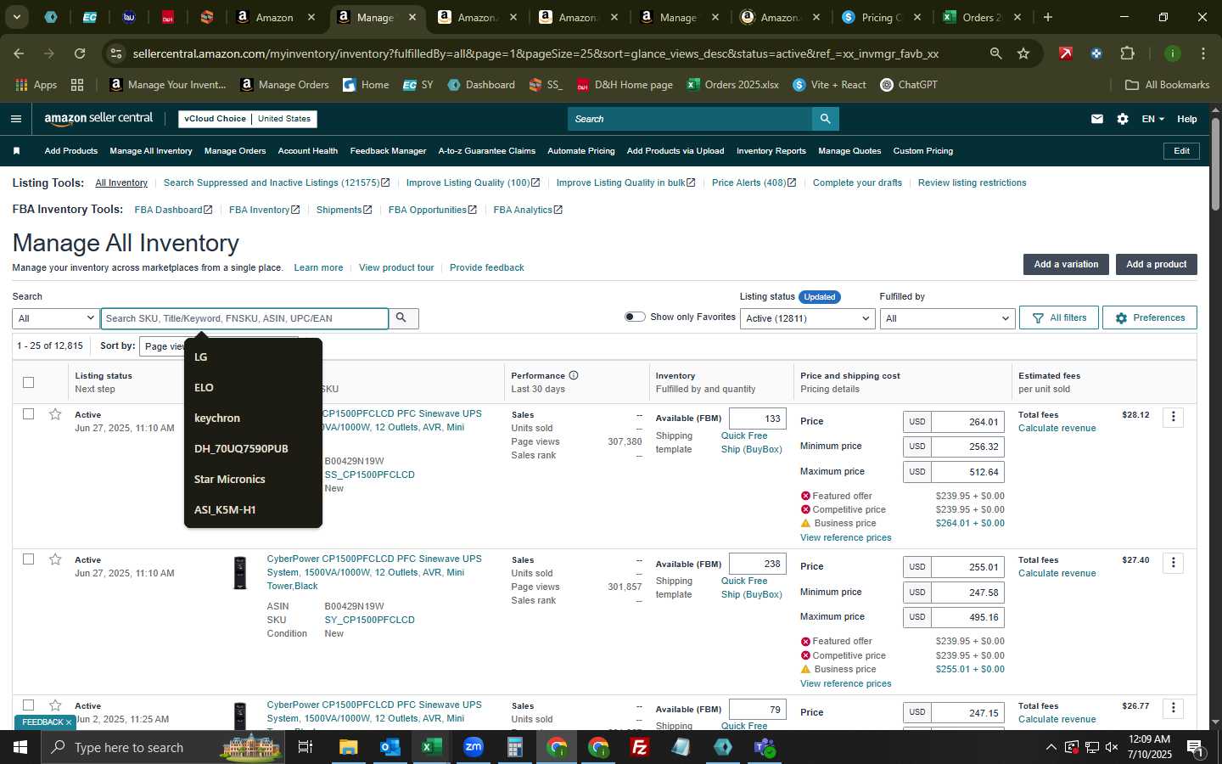This screenshot has height=764, width=1222.
Task: Click the search magnifier button in header
Action: tap(825, 119)
